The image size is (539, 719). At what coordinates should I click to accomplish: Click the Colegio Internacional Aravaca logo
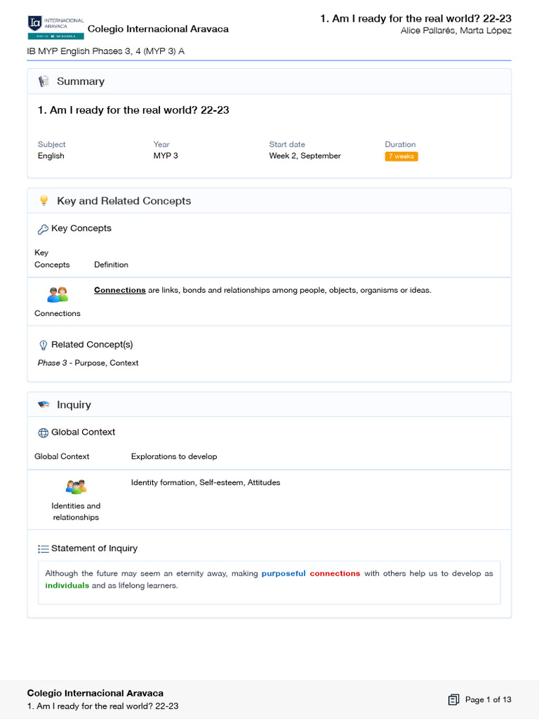(x=55, y=27)
